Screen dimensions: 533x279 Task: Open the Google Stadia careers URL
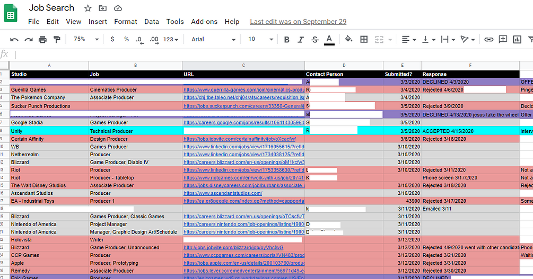click(244, 122)
